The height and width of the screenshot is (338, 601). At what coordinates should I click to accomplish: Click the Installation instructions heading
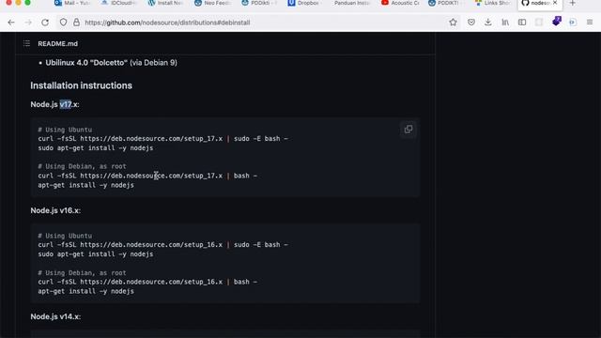pos(82,85)
